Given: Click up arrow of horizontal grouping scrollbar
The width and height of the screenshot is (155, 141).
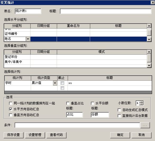Looking at the screenshot, I should pos(149,26).
